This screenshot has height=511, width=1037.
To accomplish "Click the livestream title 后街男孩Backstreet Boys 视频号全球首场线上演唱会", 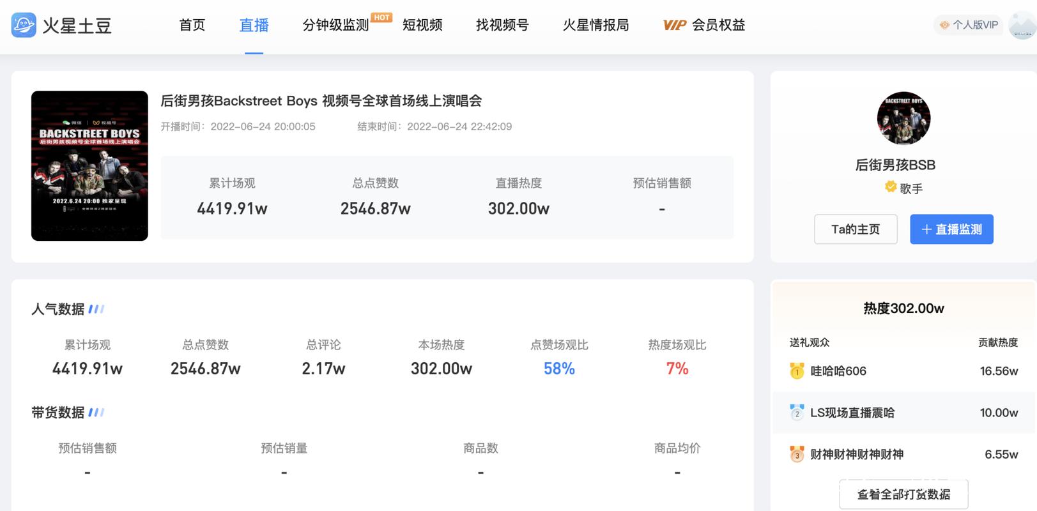I will (321, 101).
